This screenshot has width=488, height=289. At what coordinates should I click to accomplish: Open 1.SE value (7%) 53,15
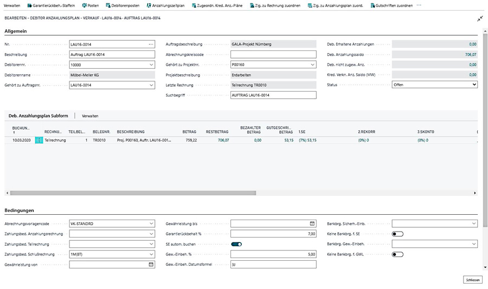coord(307,140)
